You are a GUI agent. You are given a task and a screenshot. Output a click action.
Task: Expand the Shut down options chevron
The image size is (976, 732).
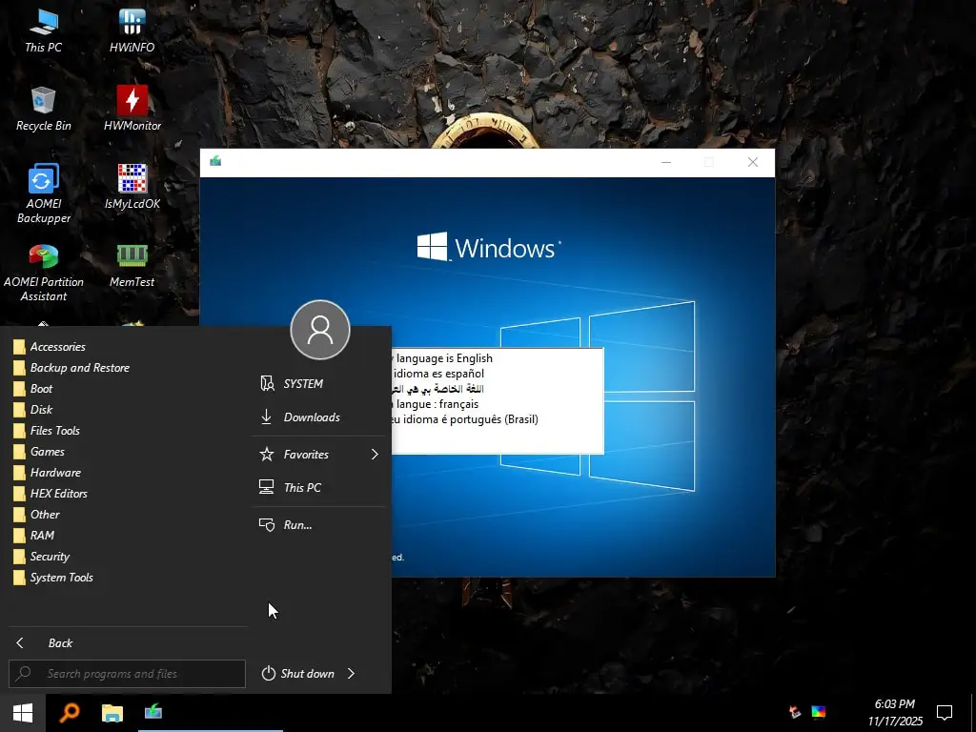click(x=350, y=673)
